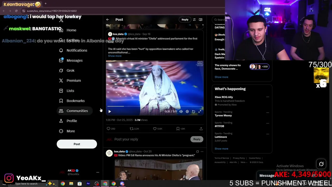This screenshot has width=332, height=187.
Task: Click the grey Reply submit button
Action: (197, 139)
